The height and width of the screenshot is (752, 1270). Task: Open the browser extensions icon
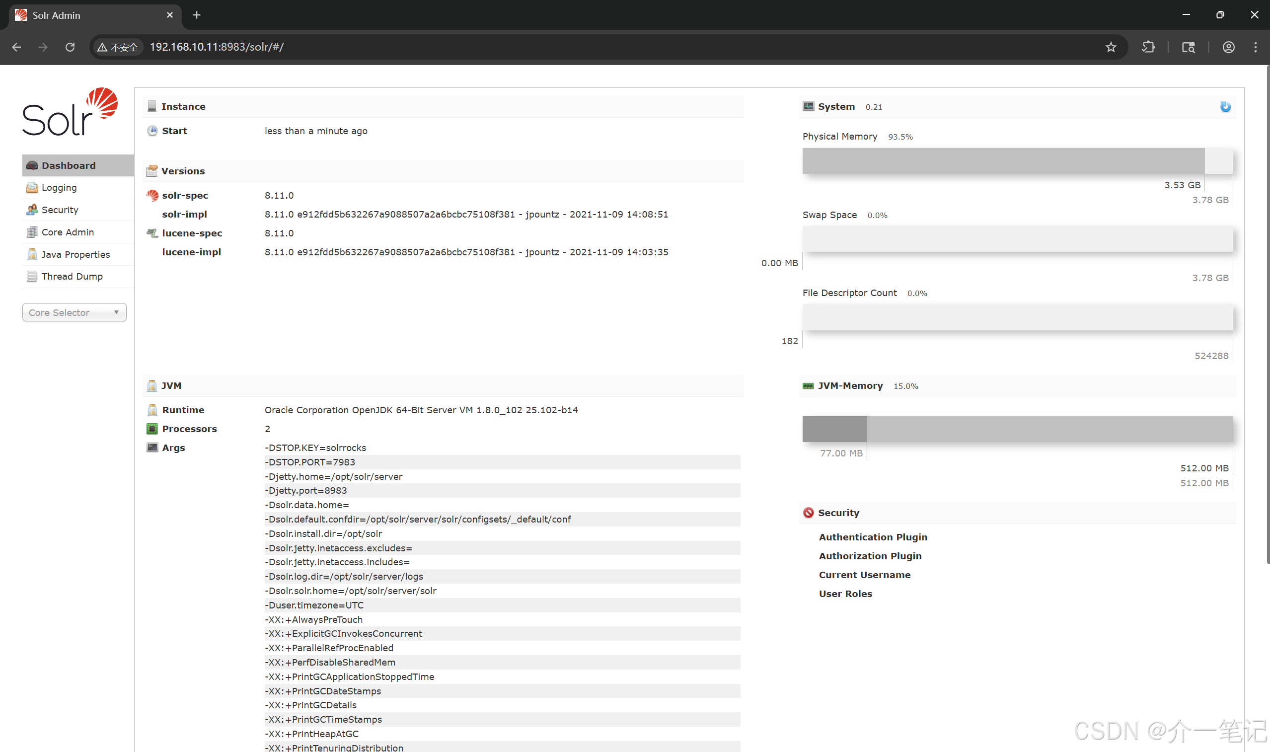point(1148,47)
